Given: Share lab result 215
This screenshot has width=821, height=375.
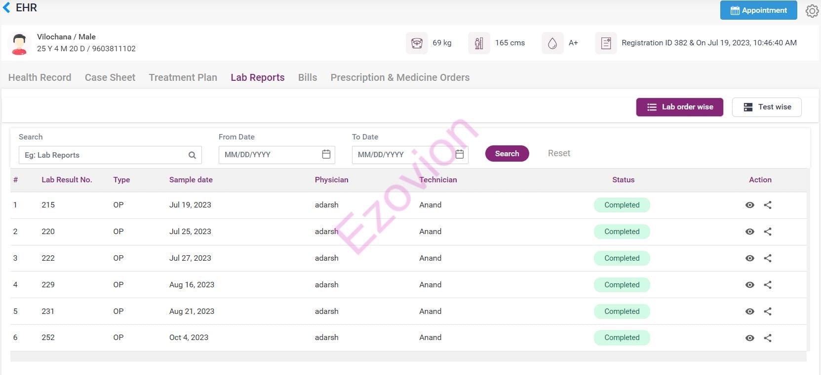Looking at the screenshot, I should point(768,205).
